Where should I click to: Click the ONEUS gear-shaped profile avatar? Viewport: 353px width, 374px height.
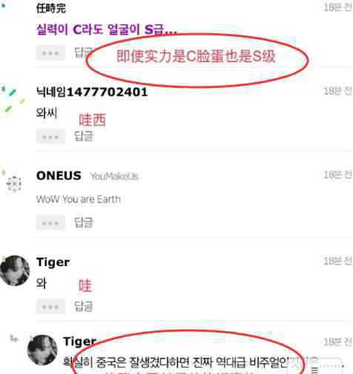tap(14, 184)
